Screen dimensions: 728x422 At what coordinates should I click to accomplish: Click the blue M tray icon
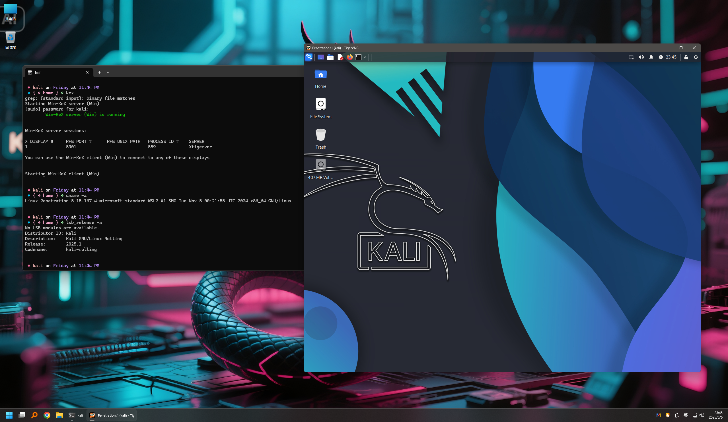pos(658,415)
